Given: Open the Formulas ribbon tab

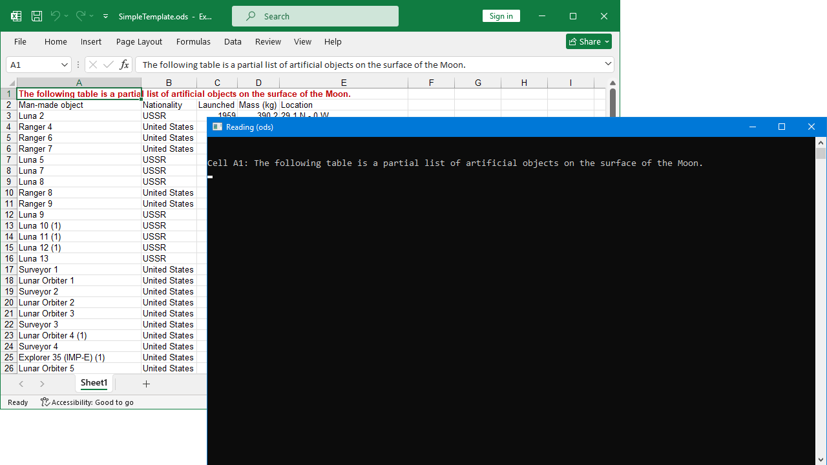Looking at the screenshot, I should [193, 41].
